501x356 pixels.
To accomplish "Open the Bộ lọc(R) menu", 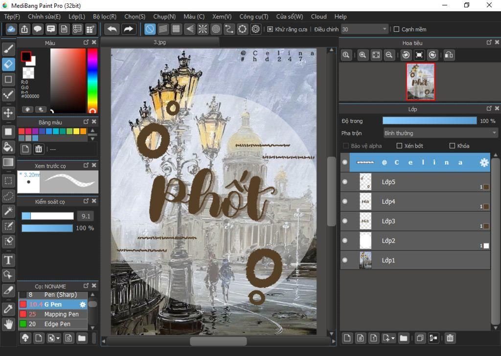I will (104, 17).
